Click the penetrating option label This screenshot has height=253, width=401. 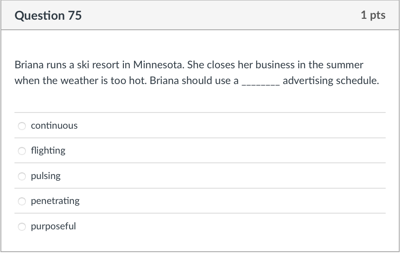[55, 201]
